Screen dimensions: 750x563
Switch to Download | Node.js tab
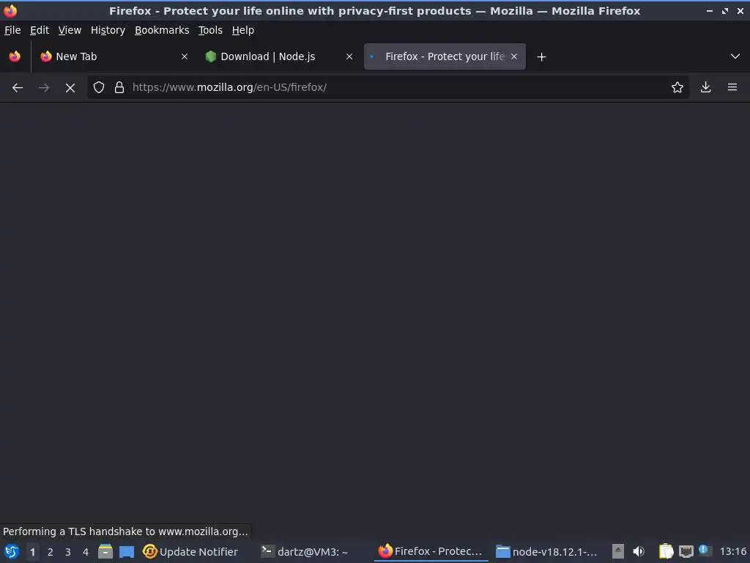coord(279,56)
